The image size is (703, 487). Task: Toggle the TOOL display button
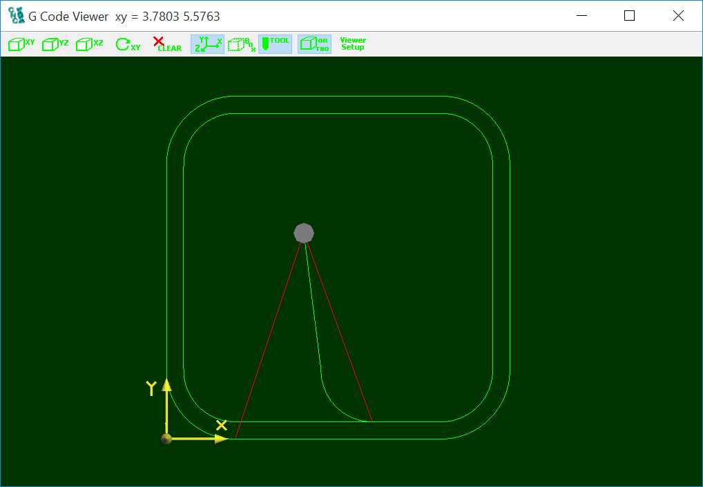coord(275,44)
